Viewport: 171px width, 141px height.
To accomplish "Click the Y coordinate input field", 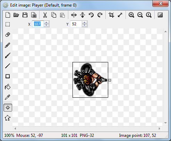I will (x=76, y=24).
